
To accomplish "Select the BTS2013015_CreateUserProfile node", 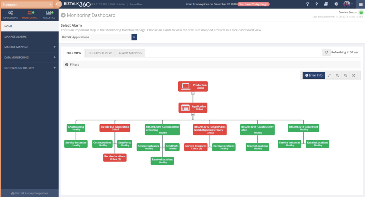I will pos(257,130).
